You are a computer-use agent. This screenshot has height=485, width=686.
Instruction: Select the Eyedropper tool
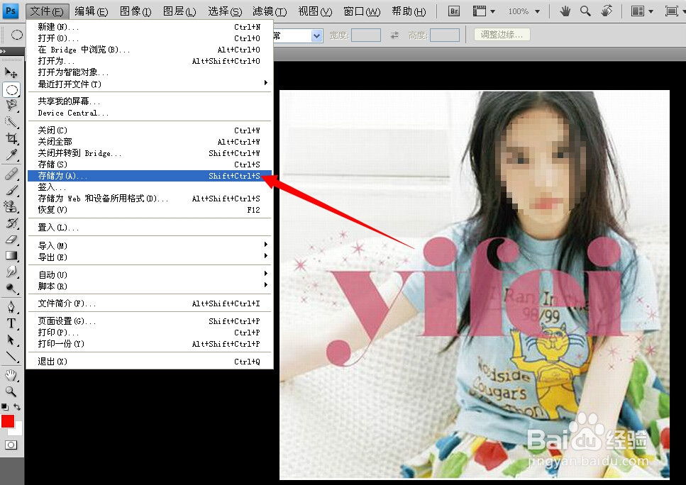click(11, 155)
